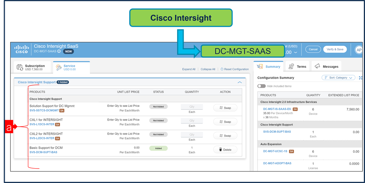Switch to the Service tab
This screenshot has height=183, width=365.
click(71, 67)
